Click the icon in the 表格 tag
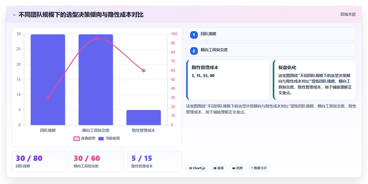This screenshot has width=368, height=184. click(x=215, y=168)
